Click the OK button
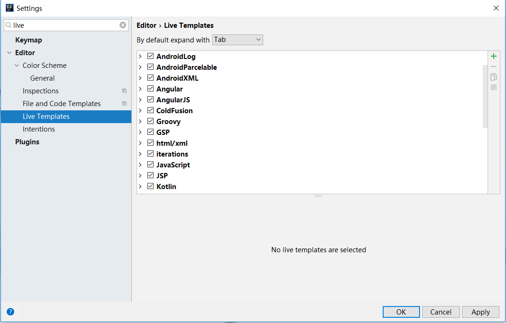 401,312
